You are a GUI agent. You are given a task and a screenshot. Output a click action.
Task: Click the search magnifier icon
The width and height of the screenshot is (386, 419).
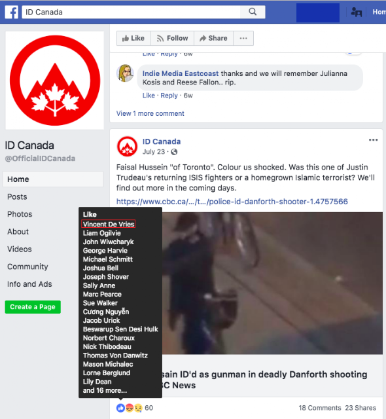[253, 12]
